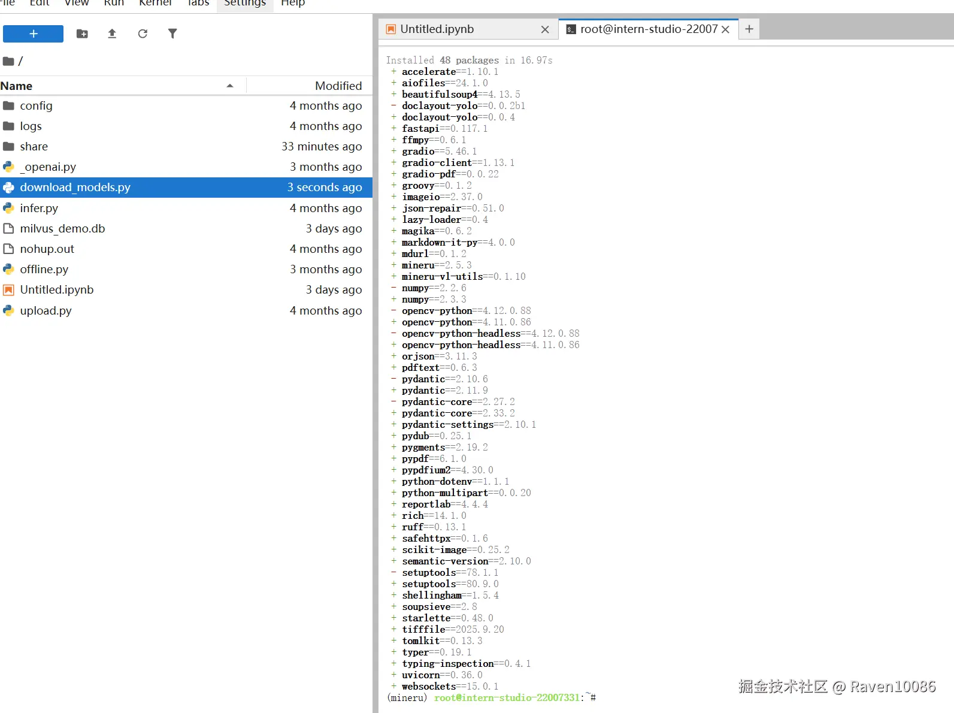The height and width of the screenshot is (713, 954).
Task: Select the offline.py file
Action: [186, 269]
